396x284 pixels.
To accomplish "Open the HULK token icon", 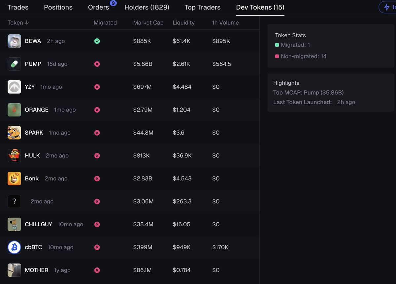I will [14, 156].
